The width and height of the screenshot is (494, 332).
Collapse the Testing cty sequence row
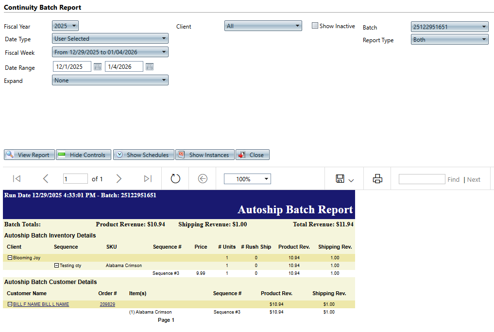(x=56, y=266)
